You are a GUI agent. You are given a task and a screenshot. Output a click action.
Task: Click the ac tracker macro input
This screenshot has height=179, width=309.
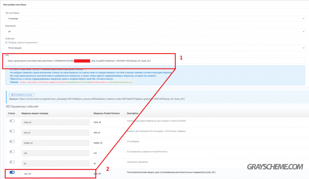54,163
